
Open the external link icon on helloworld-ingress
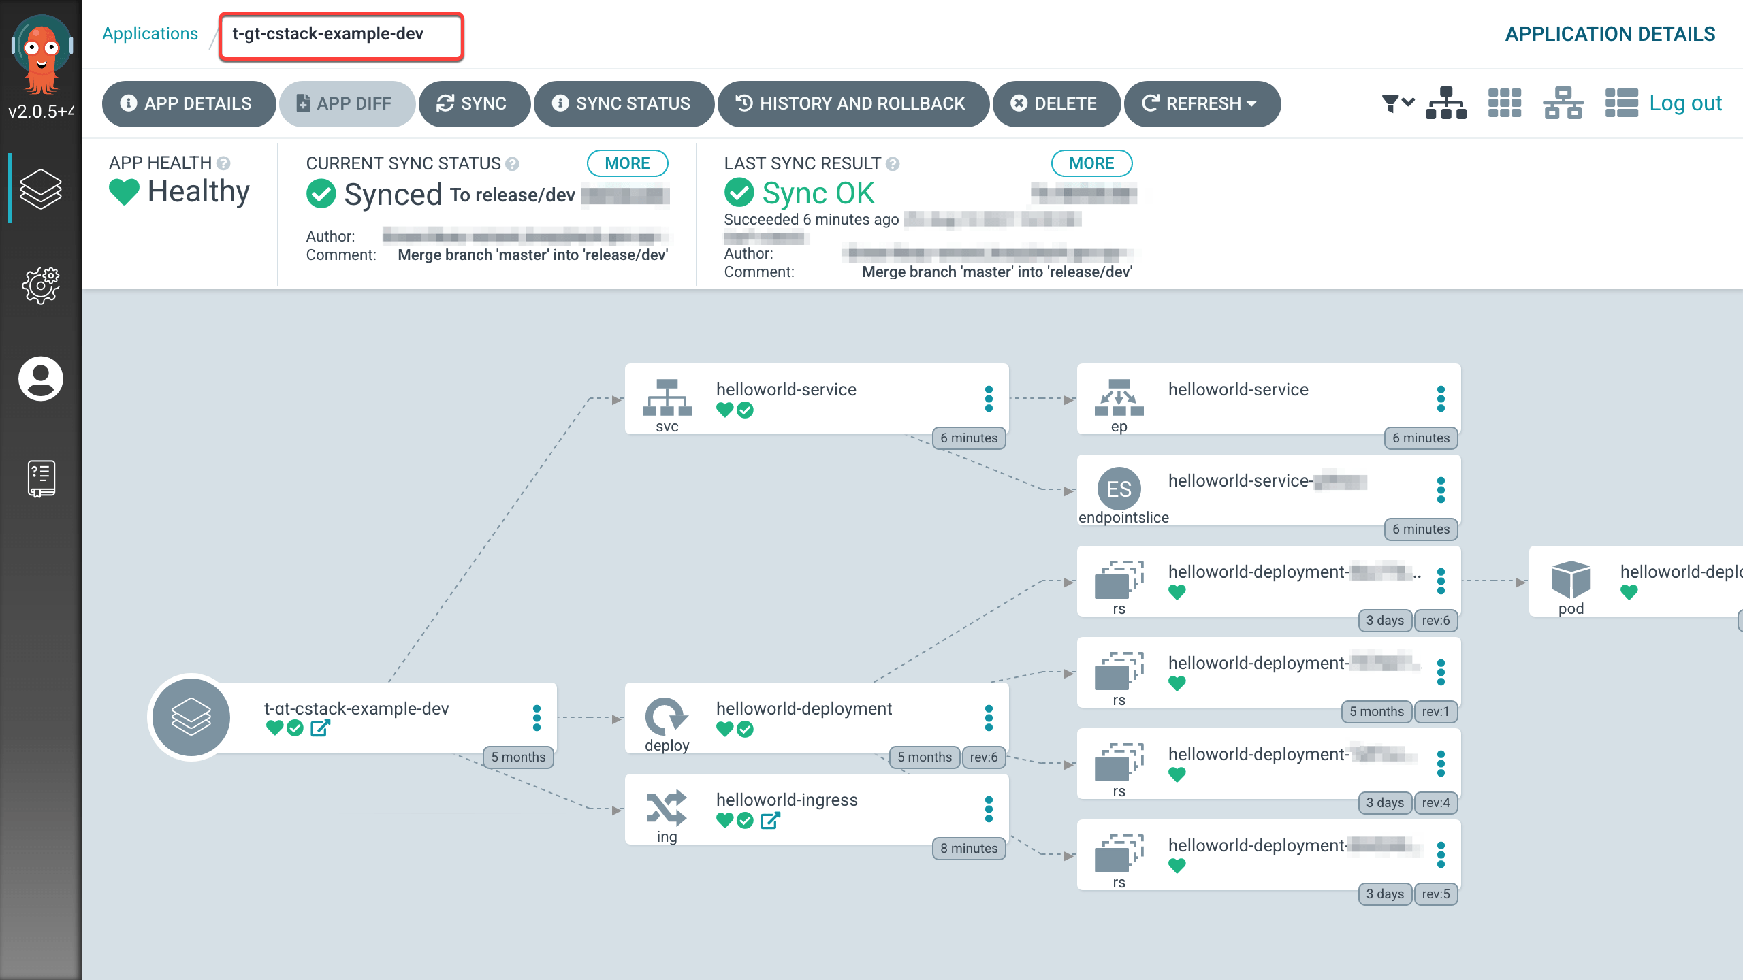coord(770,821)
